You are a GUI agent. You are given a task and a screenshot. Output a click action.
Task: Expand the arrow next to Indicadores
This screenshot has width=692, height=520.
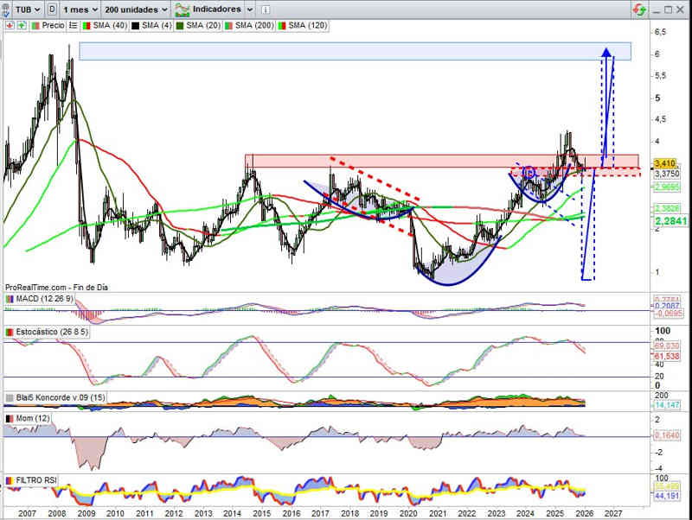tap(249, 9)
